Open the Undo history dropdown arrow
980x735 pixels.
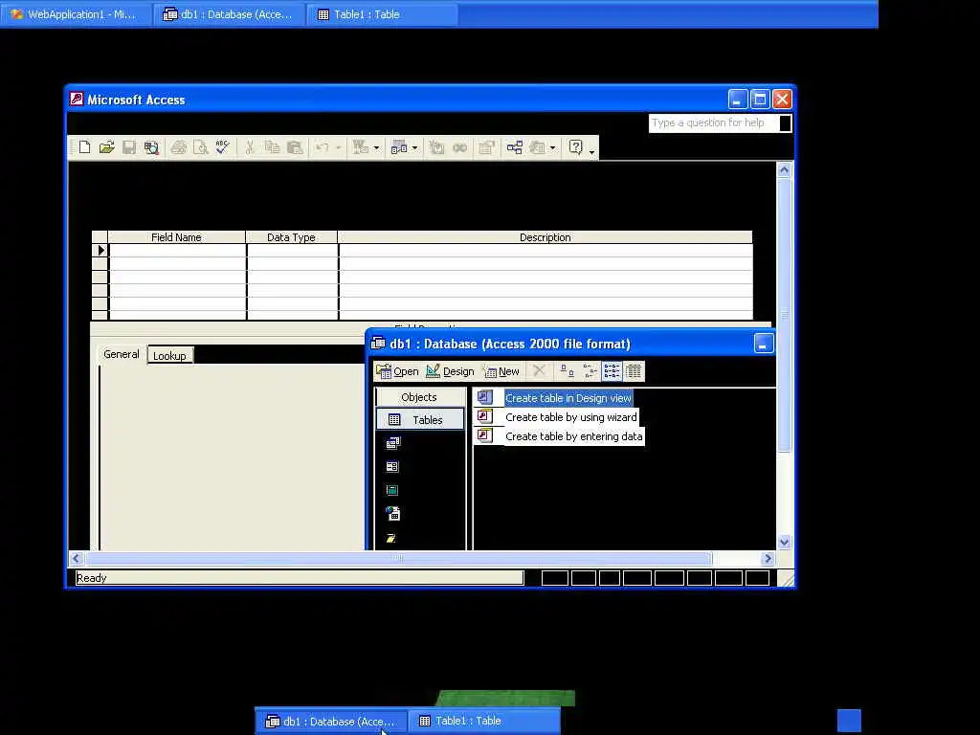tap(338, 148)
